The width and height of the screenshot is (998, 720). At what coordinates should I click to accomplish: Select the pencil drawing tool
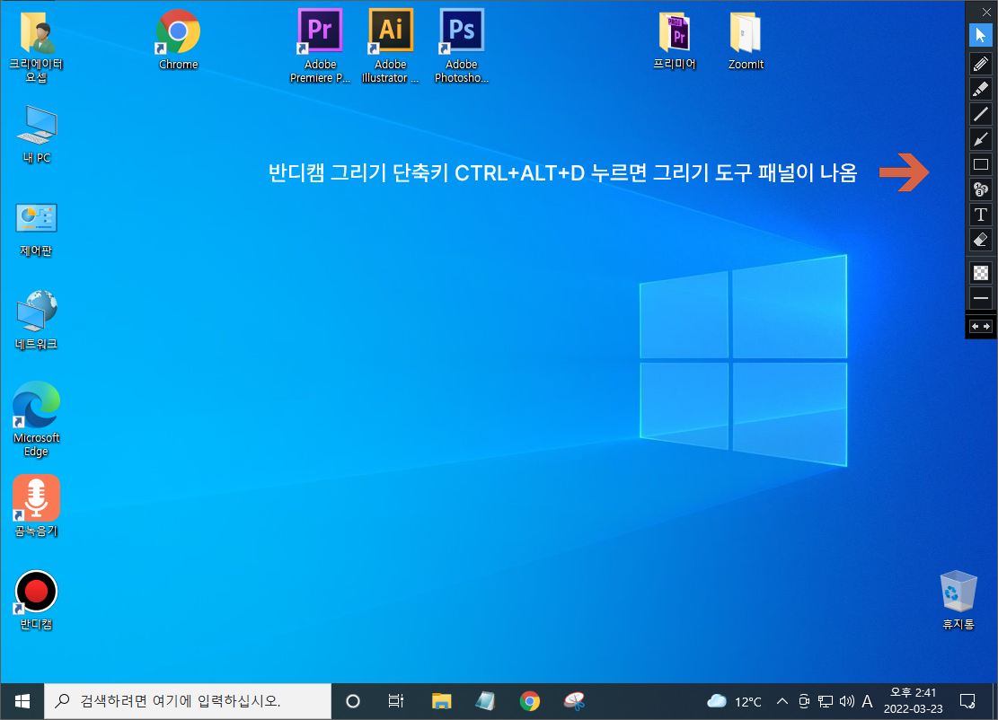pos(981,64)
